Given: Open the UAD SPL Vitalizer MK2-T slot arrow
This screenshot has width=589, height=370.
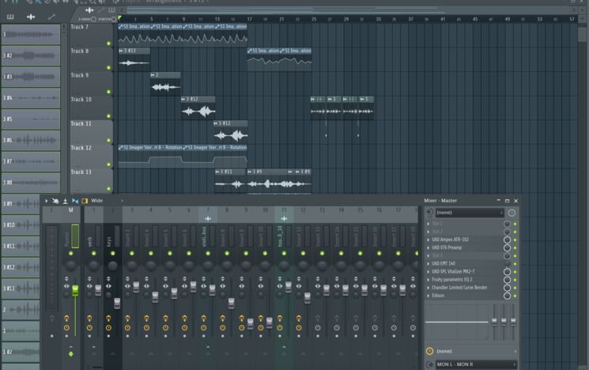Looking at the screenshot, I should tap(429, 272).
